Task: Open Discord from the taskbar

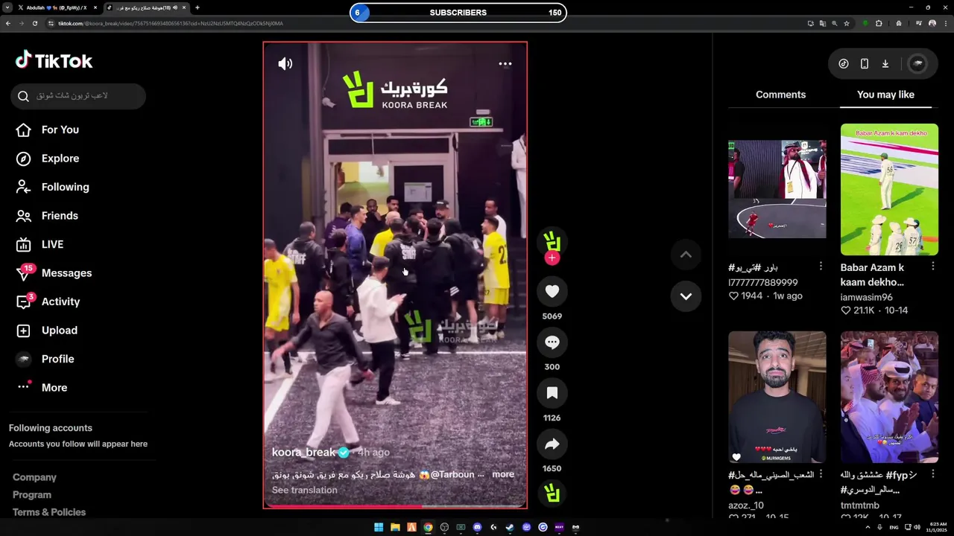Action: coord(477,527)
